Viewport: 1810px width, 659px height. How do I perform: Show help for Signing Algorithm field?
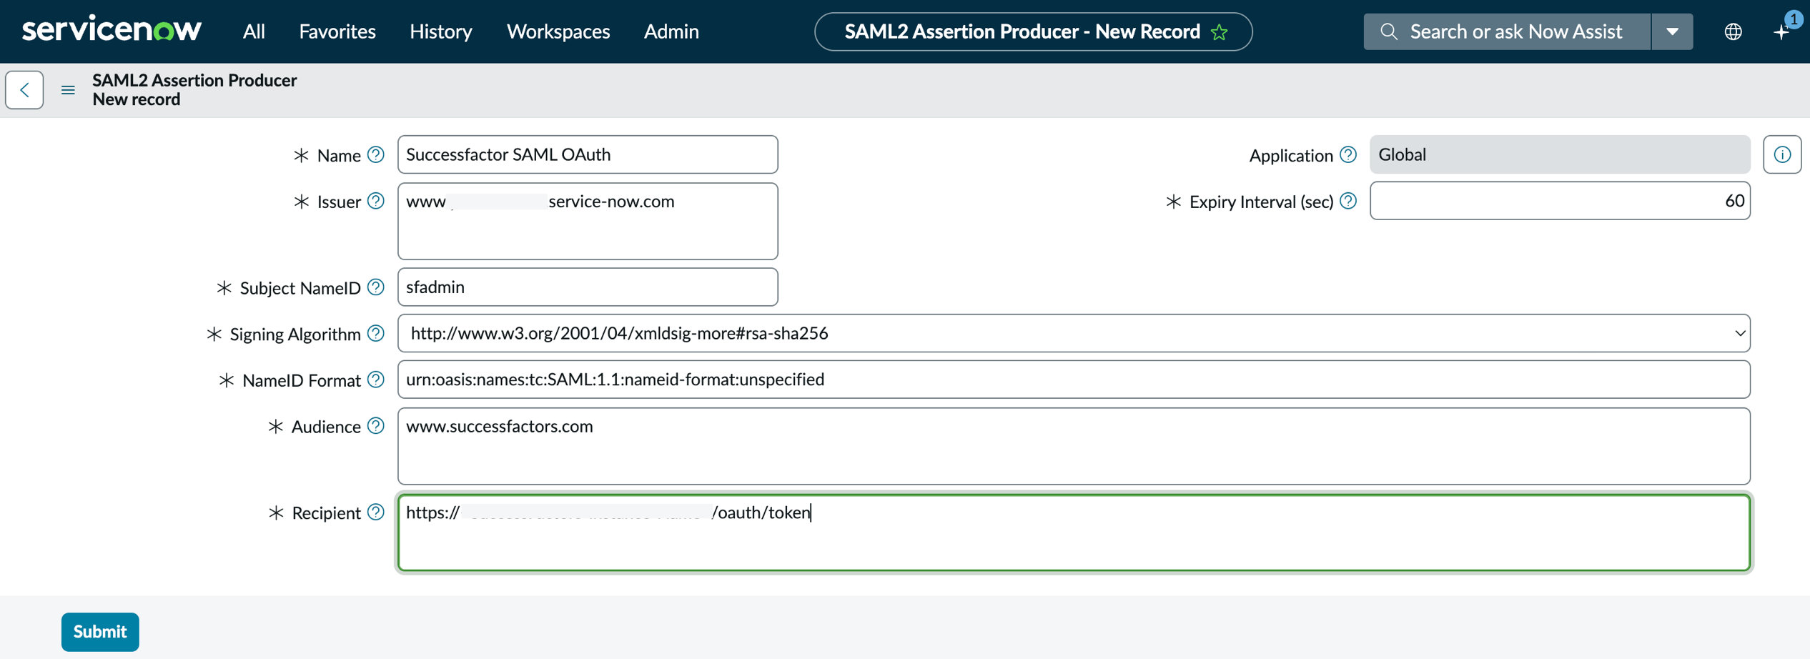point(376,333)
